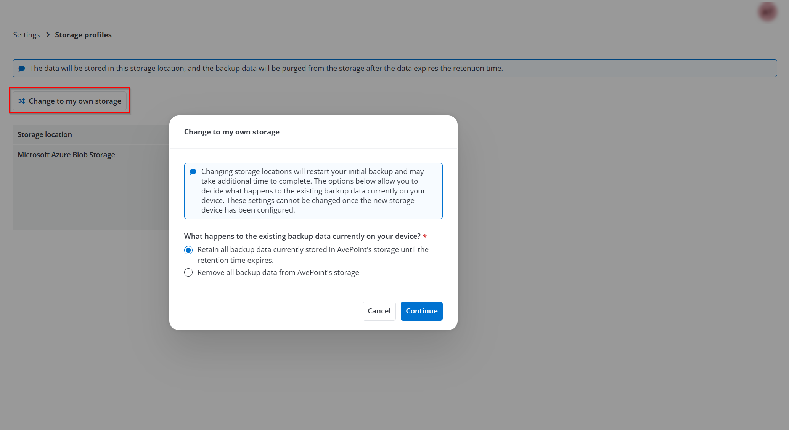Click the Change to my own storage button
789x430 pixels.
pos(69,101)
